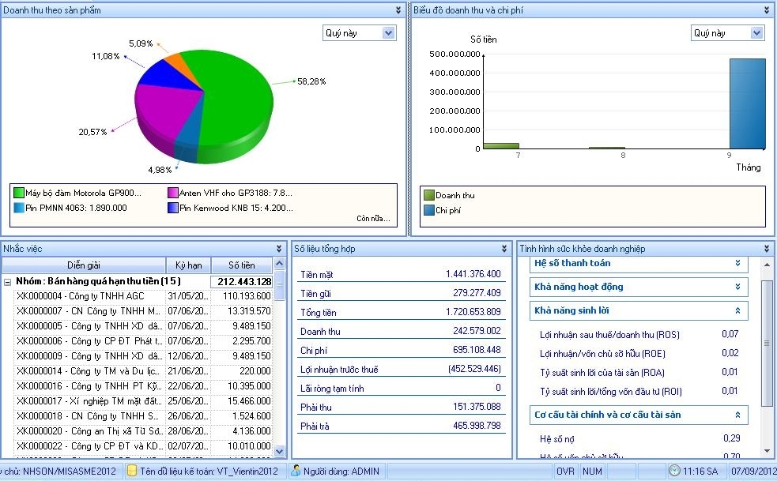Collapse the Nhắc việc panel chevron
777x481 pixels.
(279, 248)
